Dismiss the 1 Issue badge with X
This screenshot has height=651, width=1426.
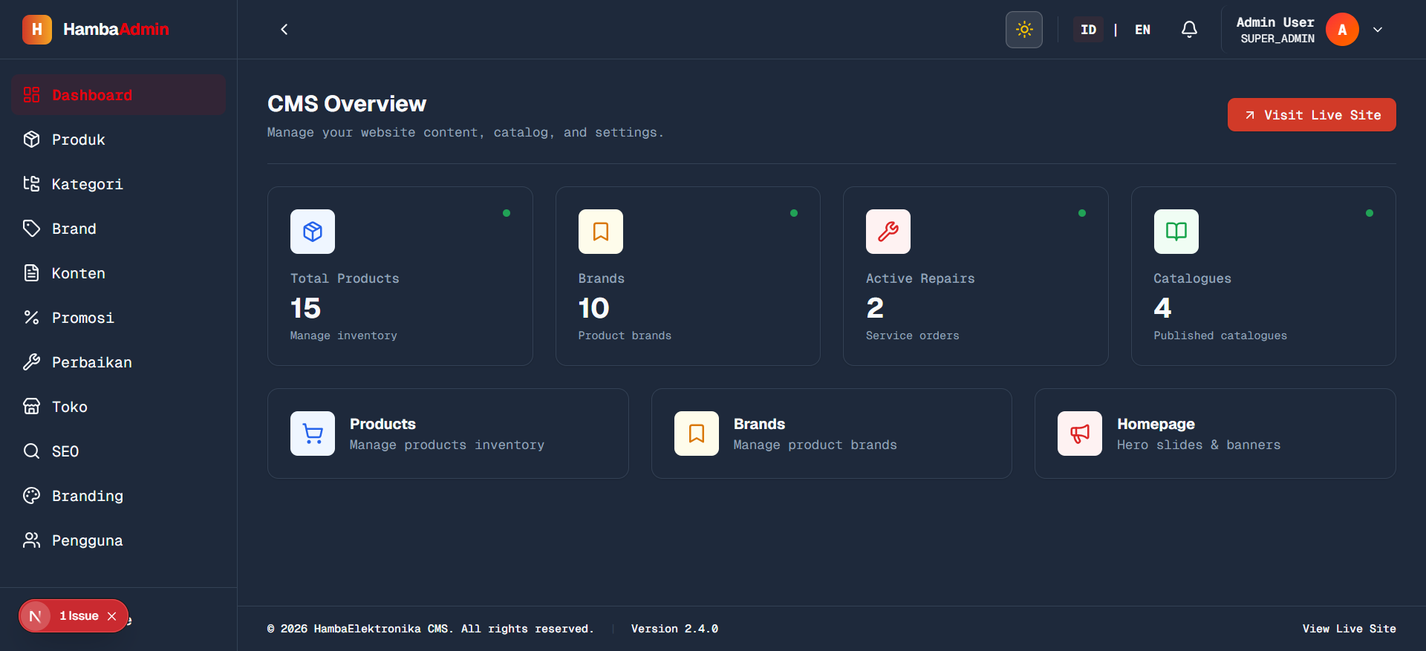pos(112,616)
